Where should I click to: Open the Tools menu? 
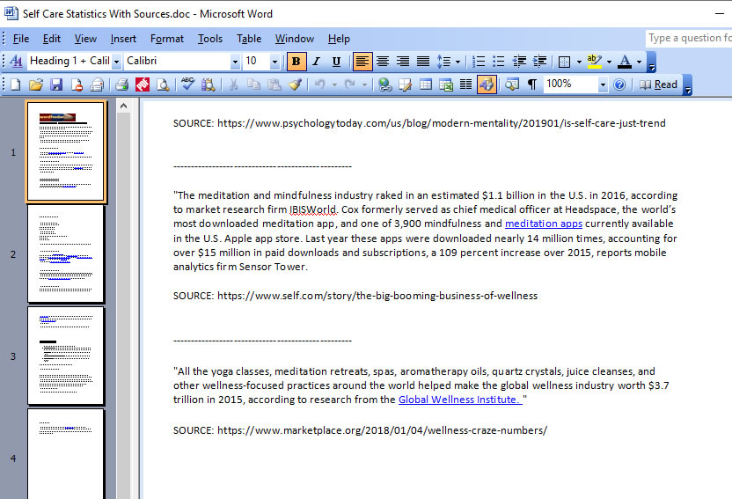click(x=210, y=39)
